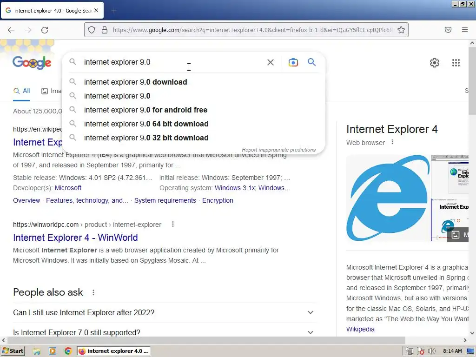The image size is (476, 357).
Task: Open the Windows 3.1x link
Action: point(235,188)
